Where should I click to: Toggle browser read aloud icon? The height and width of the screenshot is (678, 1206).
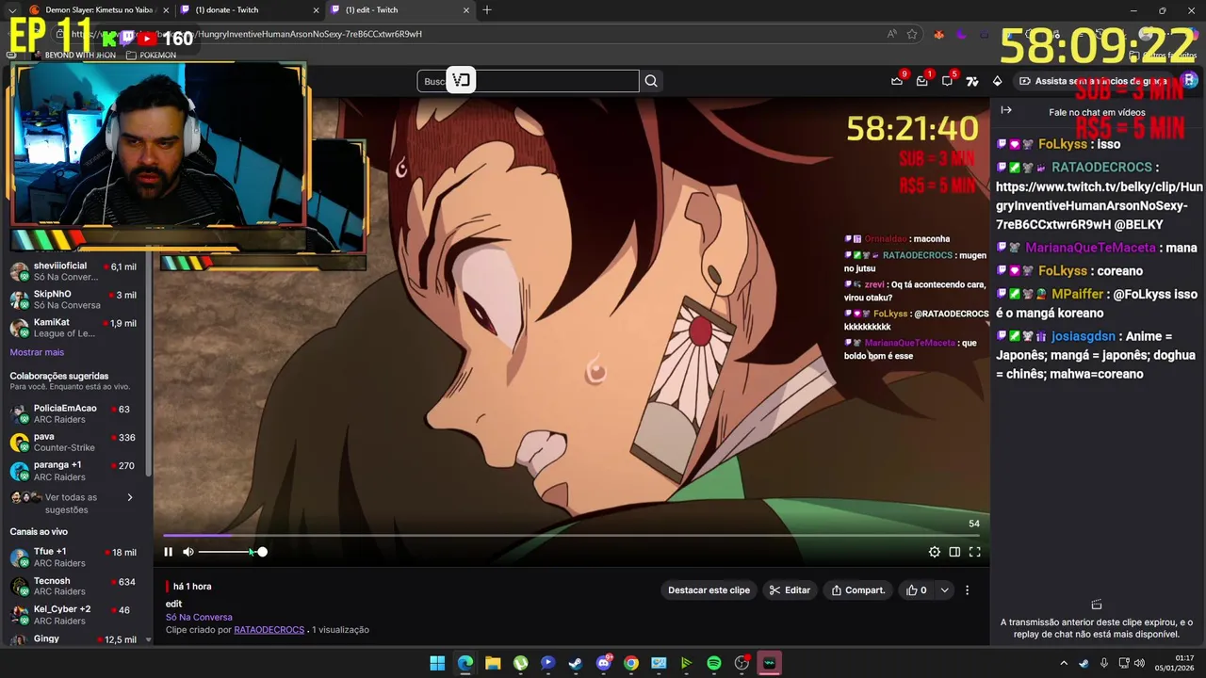(x=891, y=34)
